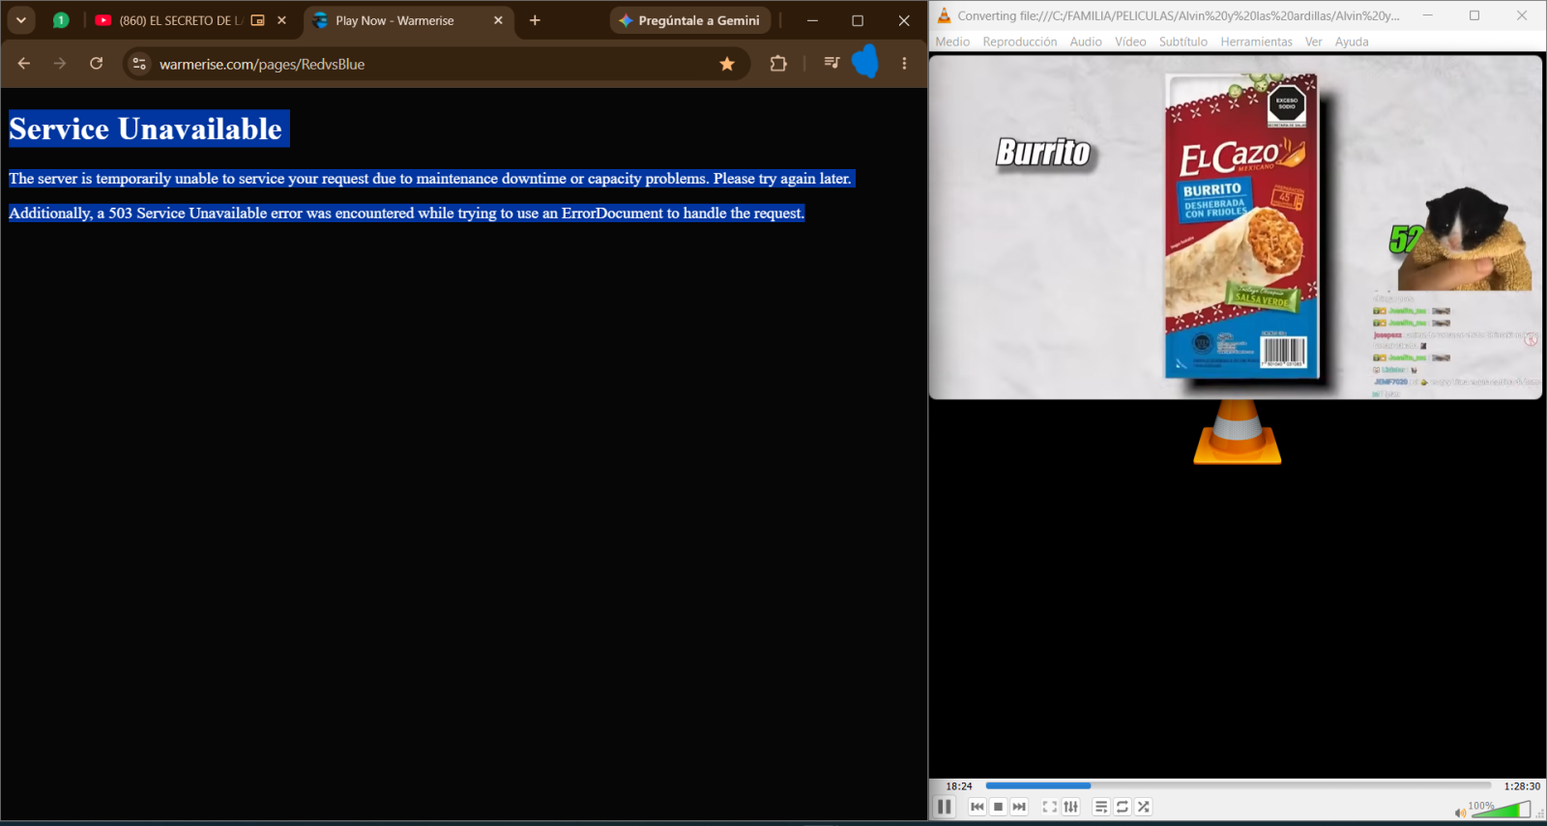Toggle shuffle playback in VLC

[1144, 807]
